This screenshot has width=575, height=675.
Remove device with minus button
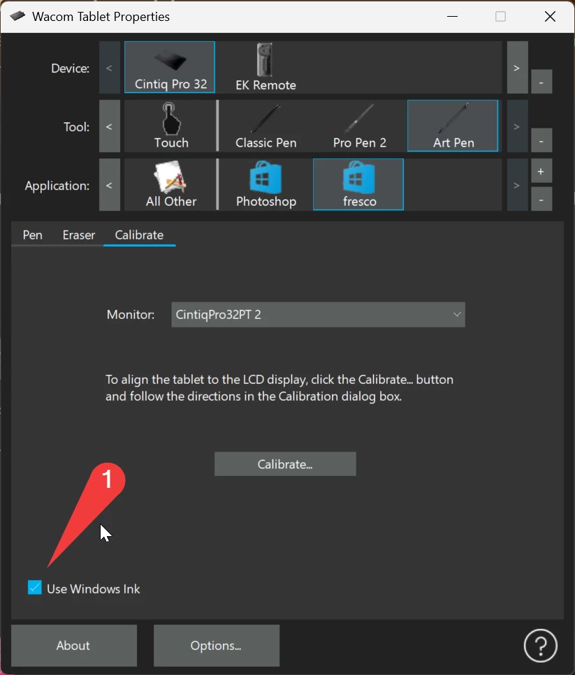[x=541, y=82]
